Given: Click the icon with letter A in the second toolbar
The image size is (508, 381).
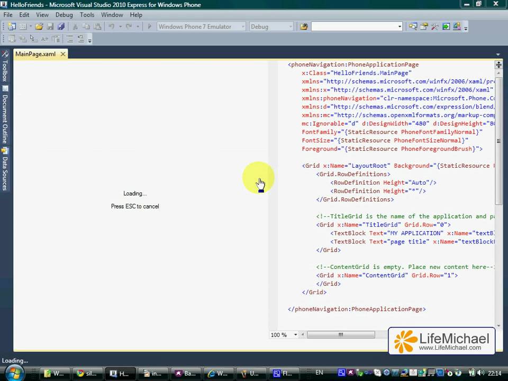Looking at the screenshot, I should tap(44, 39).
